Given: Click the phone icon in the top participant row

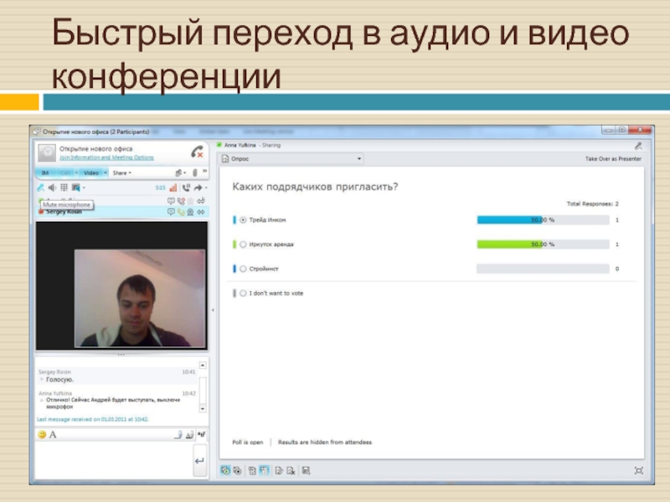Looking at the screenshot, I should pyautogui.click(x=181, y=201).
